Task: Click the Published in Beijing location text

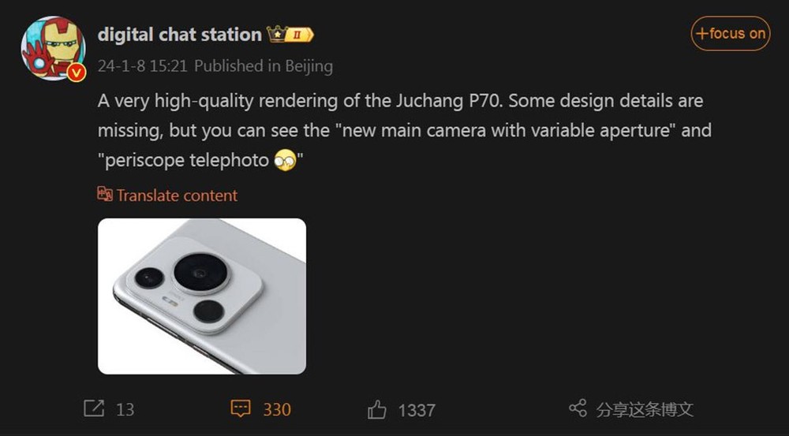Action: [x=264, y=66]
